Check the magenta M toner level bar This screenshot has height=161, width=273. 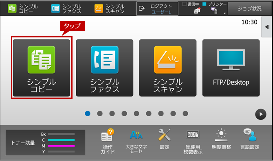coord(61,146)
